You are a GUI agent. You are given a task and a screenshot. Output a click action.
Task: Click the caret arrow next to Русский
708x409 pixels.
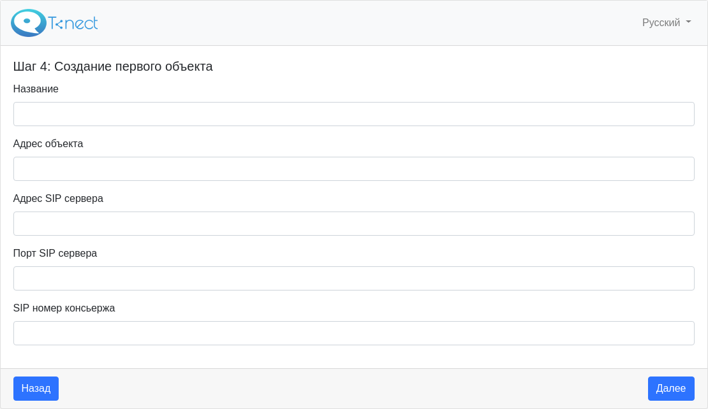688,22
